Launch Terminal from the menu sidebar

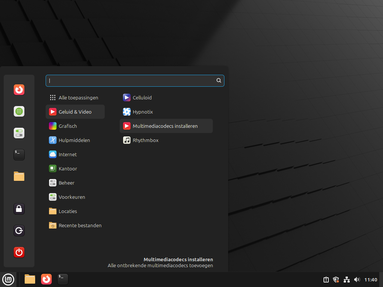coord(19,155)
